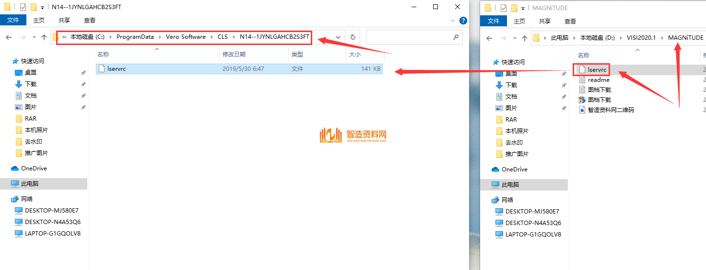Screen dimensions: 706x270
Task: Click 本地磁盘 (C:) in the left address bar
Action: [x=87, y=37]
